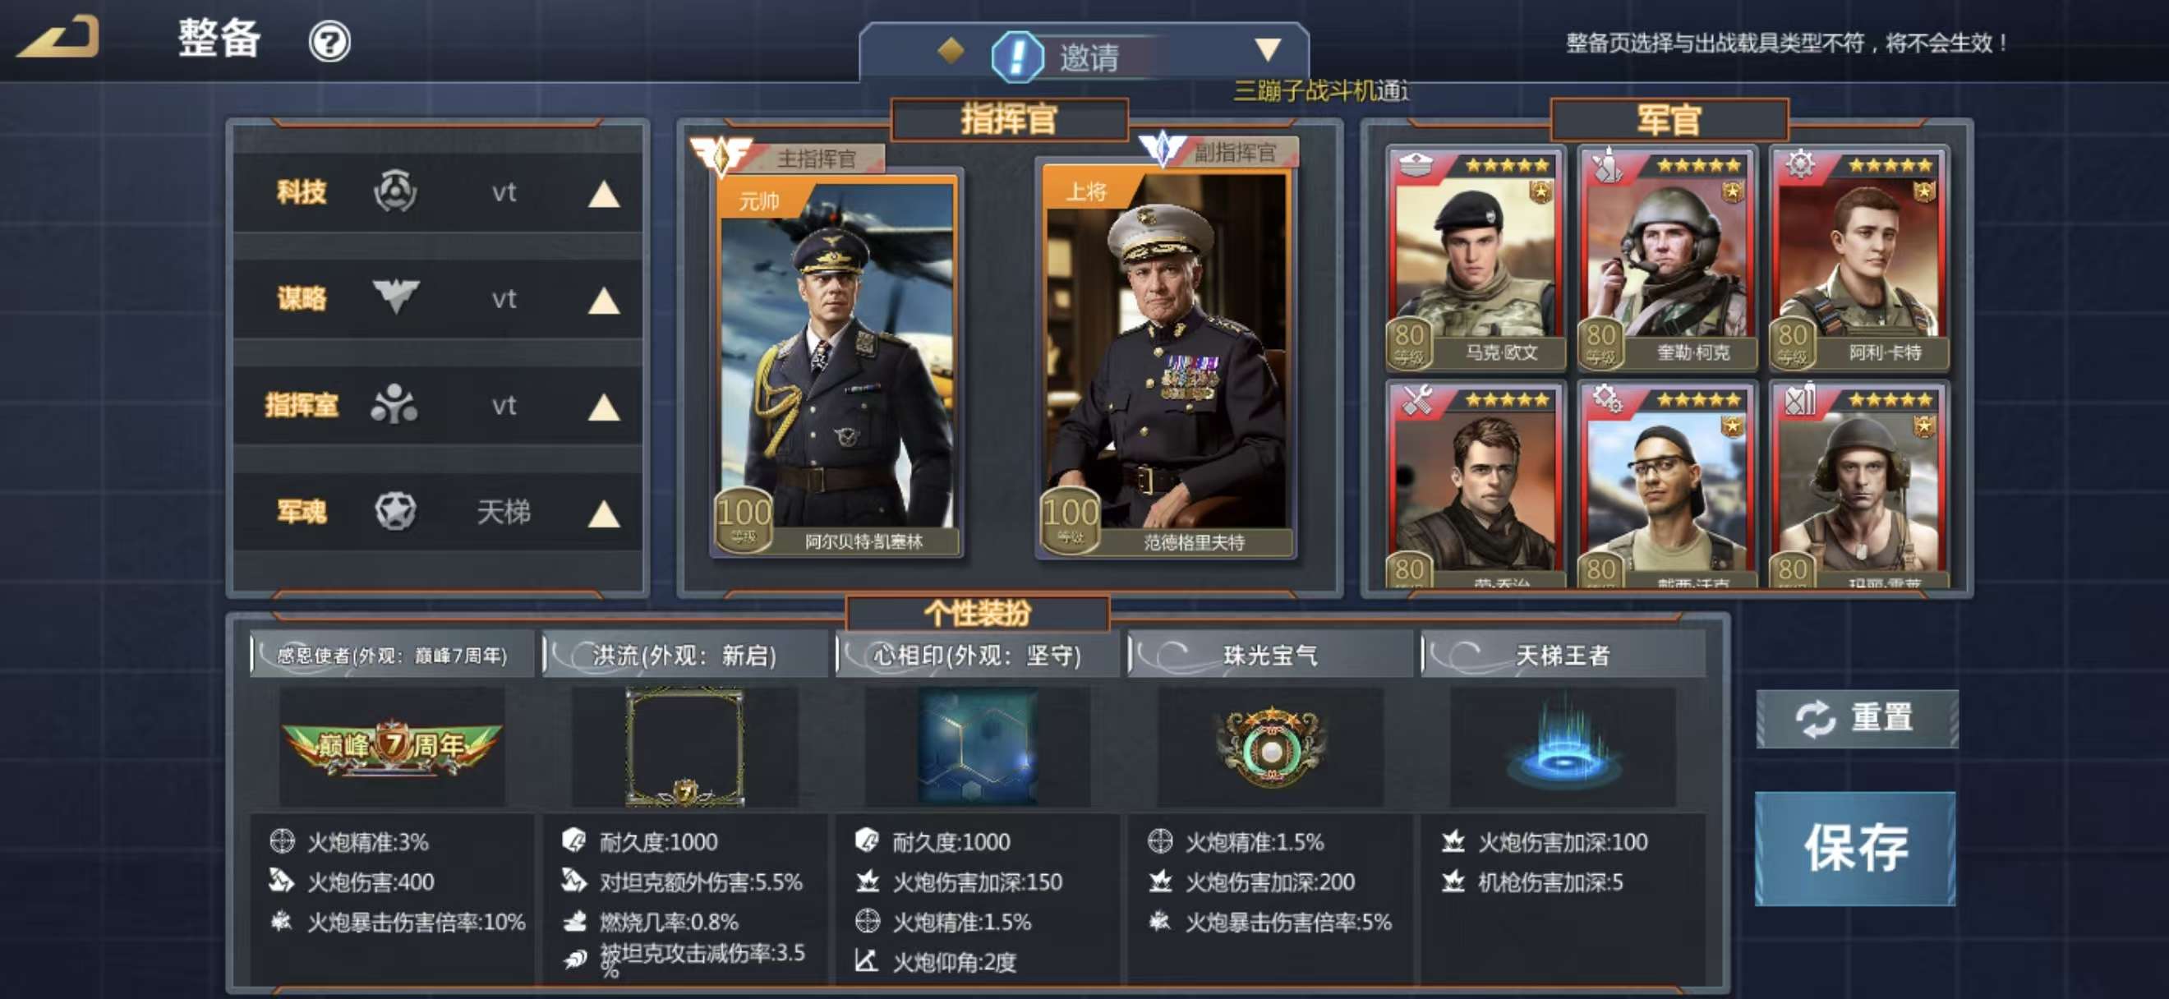
Task: Open the help question mark icon
Action: tap(329, 42)
